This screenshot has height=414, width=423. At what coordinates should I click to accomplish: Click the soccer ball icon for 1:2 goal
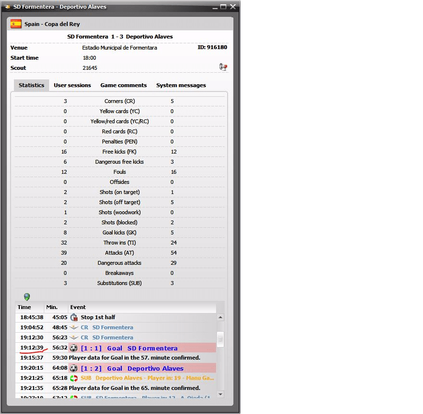pos(74,368)
